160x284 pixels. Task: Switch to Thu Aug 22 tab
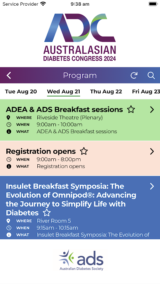click(106, 92)
